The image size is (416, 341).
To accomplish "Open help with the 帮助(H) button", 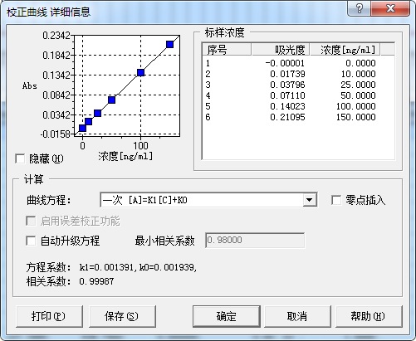I will (369, 316).
